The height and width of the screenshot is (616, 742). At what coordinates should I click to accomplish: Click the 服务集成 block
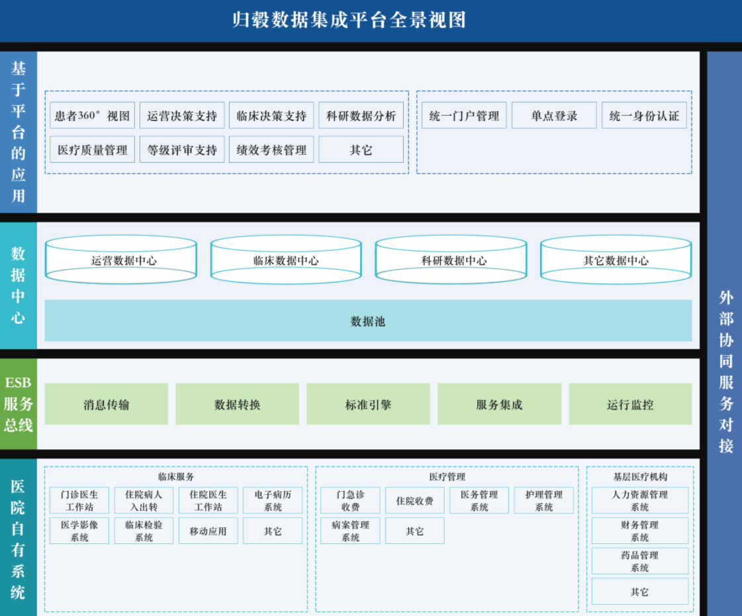click(499, 404)
